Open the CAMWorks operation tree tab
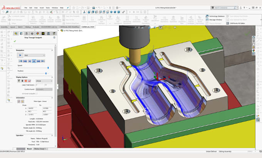 click(x=49, y=33)
